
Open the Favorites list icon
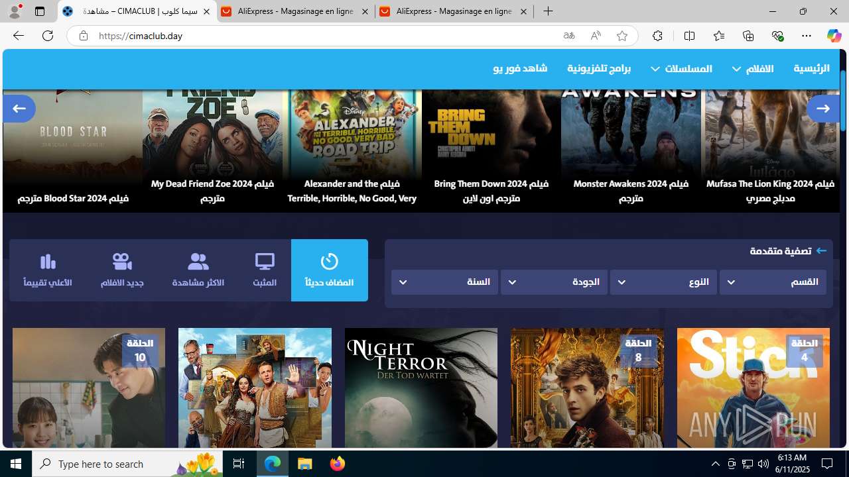(x=719, y=36)
